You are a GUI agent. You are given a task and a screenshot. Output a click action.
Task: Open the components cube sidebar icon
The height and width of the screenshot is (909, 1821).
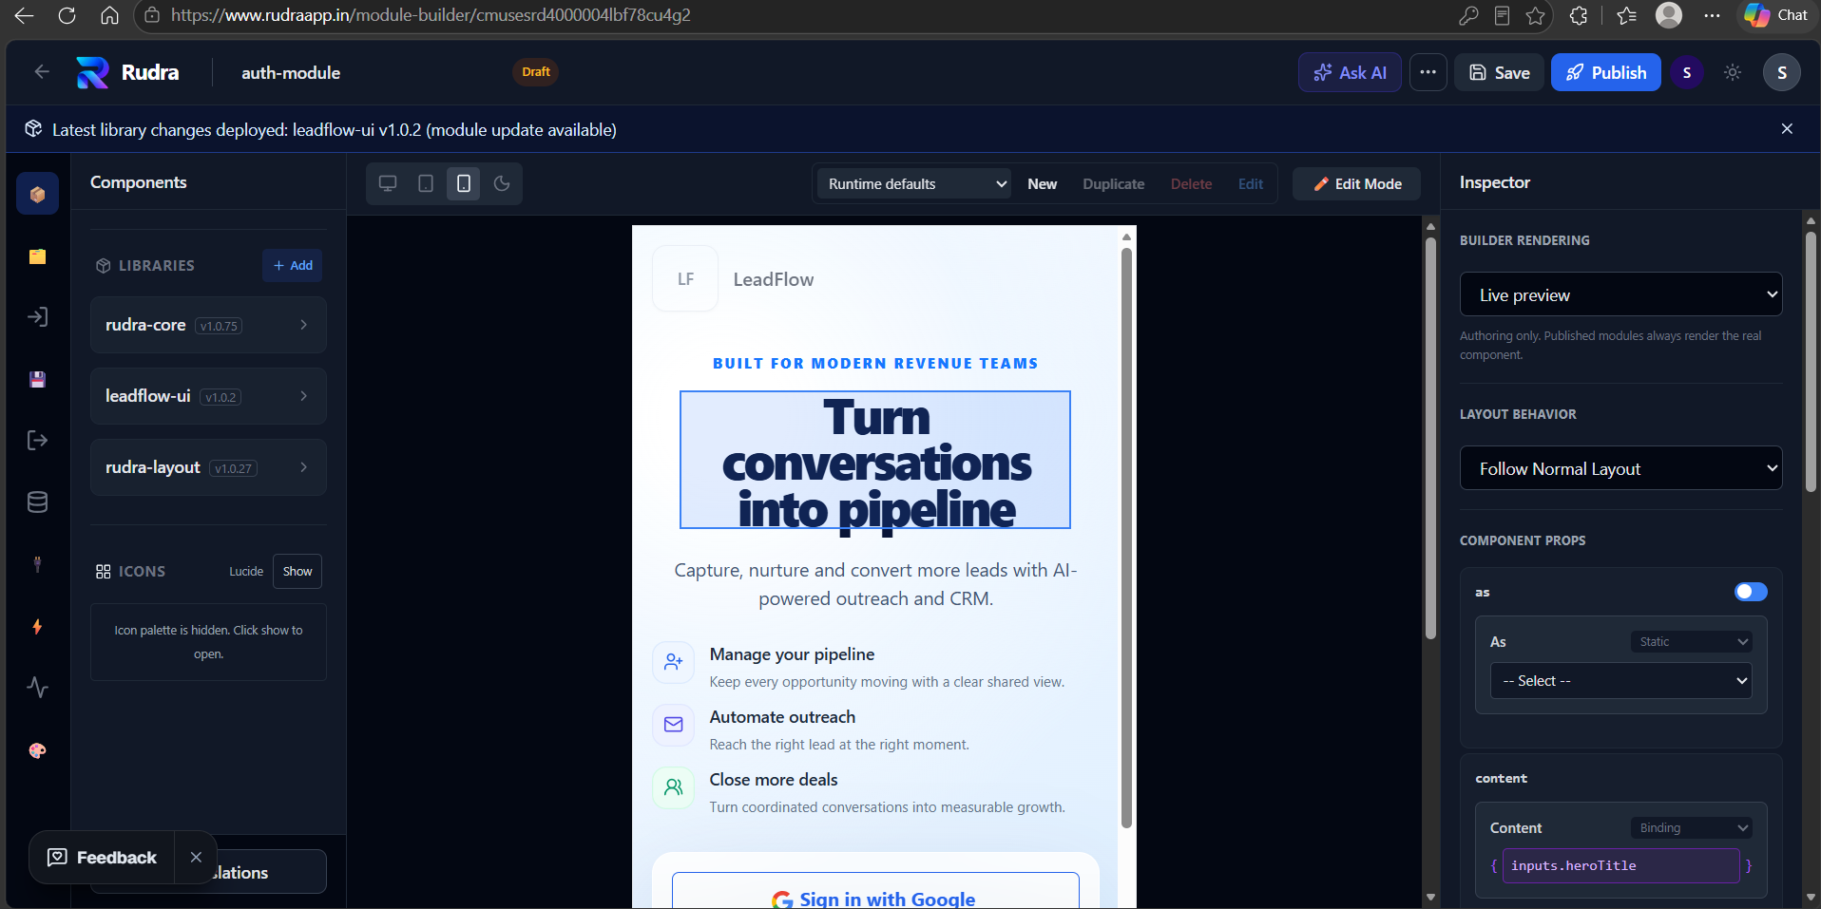point(37,194)
